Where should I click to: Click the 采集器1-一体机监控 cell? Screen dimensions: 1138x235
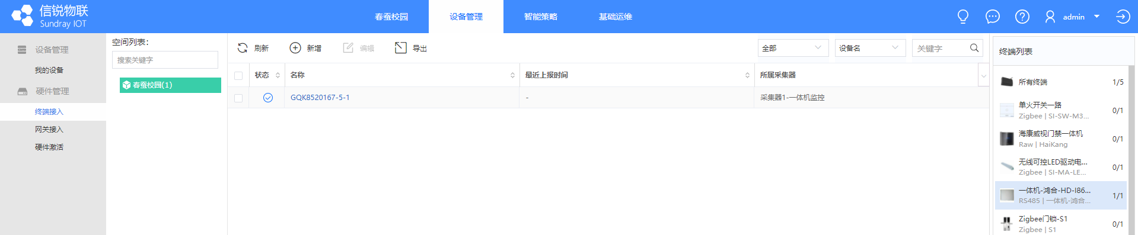[792, 98]
